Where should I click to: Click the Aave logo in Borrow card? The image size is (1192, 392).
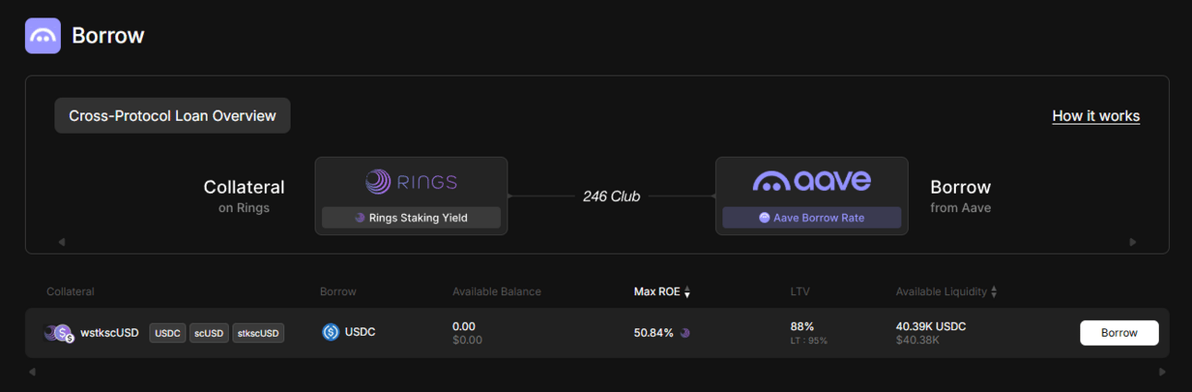coord(812,181)
